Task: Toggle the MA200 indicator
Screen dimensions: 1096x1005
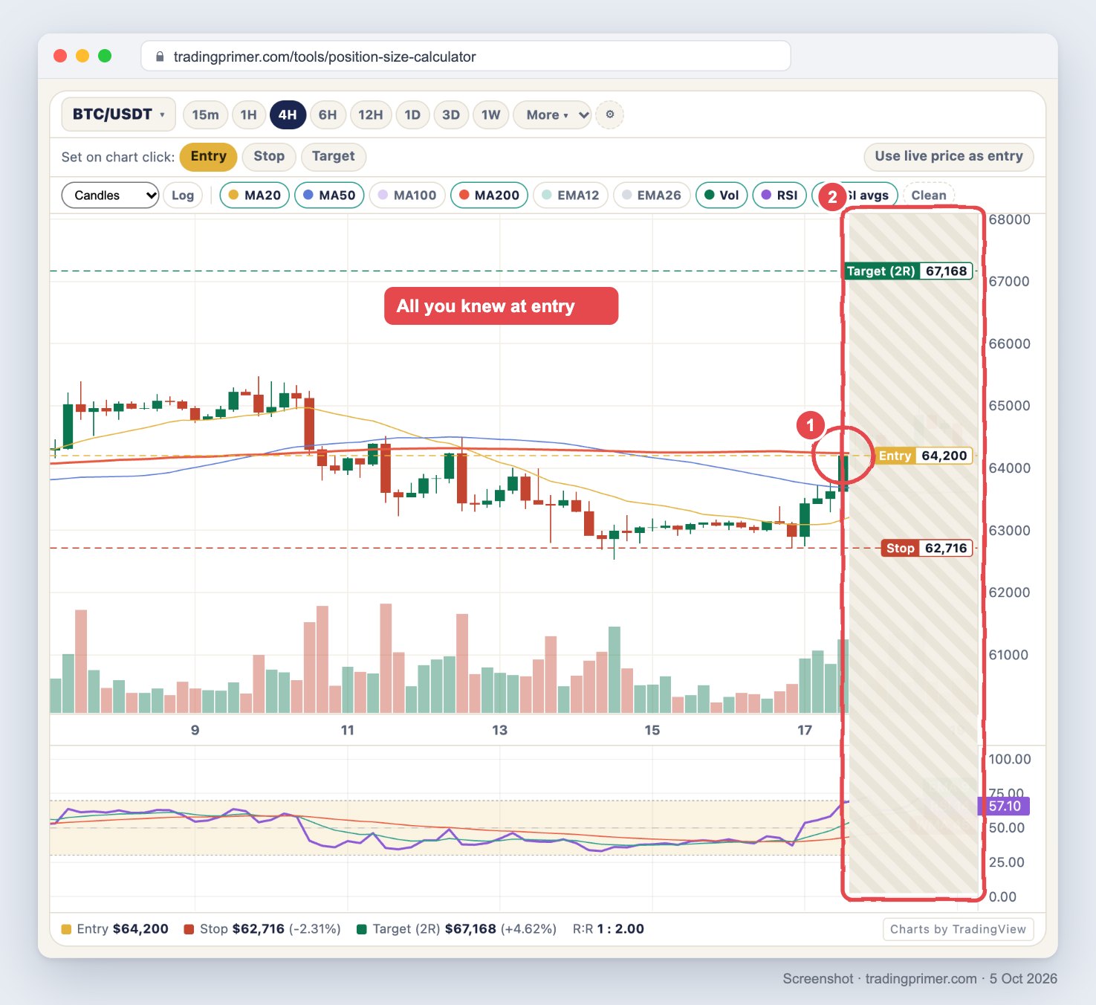Action: point(490,195)
